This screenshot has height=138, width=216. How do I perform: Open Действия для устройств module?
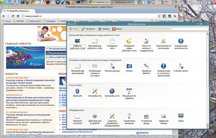tap(95, 119)
